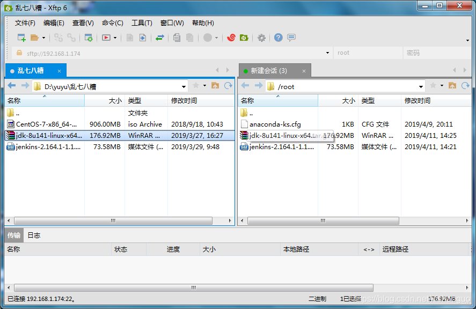Open the 查看(V) menu
The image size is (476, 309).
click(83, 23)
